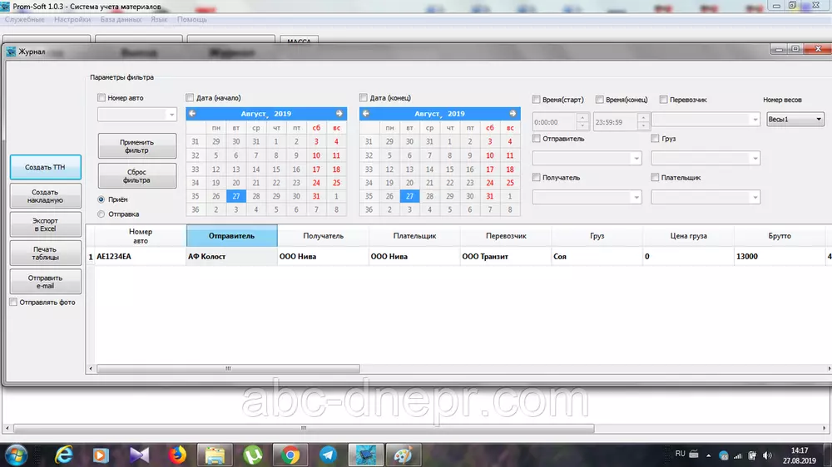
Task: Toggle the Отправлять фото checkbox
Action: tap(13, 302)
